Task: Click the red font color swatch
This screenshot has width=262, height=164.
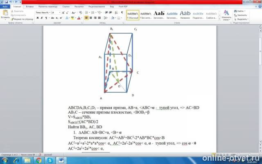Action: [79, 18]
